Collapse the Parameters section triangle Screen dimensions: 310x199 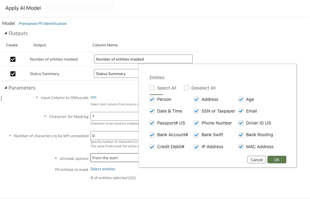(x=6, y=88)
